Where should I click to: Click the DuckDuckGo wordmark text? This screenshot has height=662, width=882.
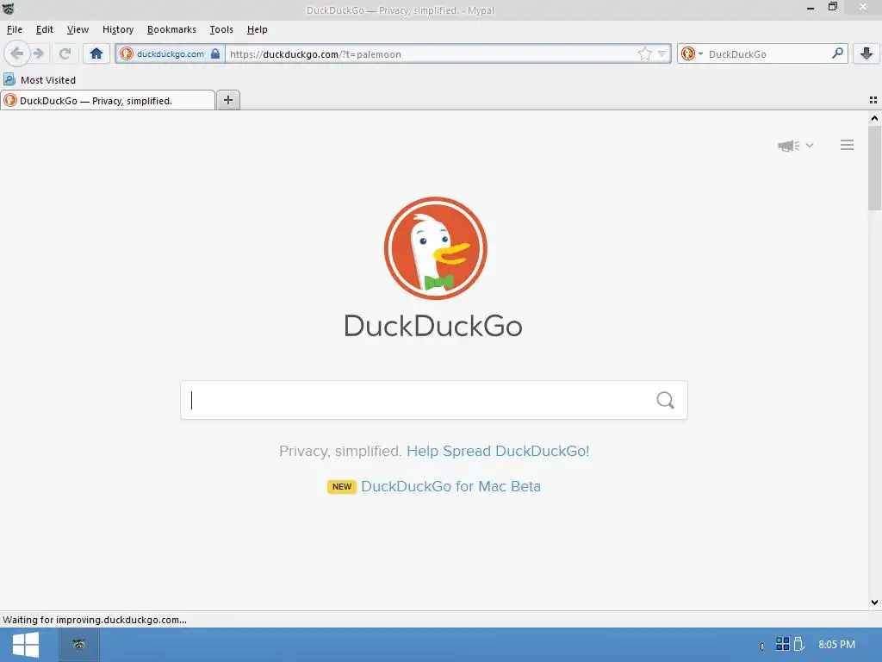click(433, 326)
